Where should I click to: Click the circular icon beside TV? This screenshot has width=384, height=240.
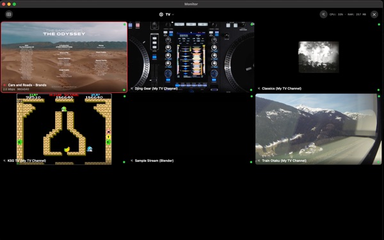(161, 15)
